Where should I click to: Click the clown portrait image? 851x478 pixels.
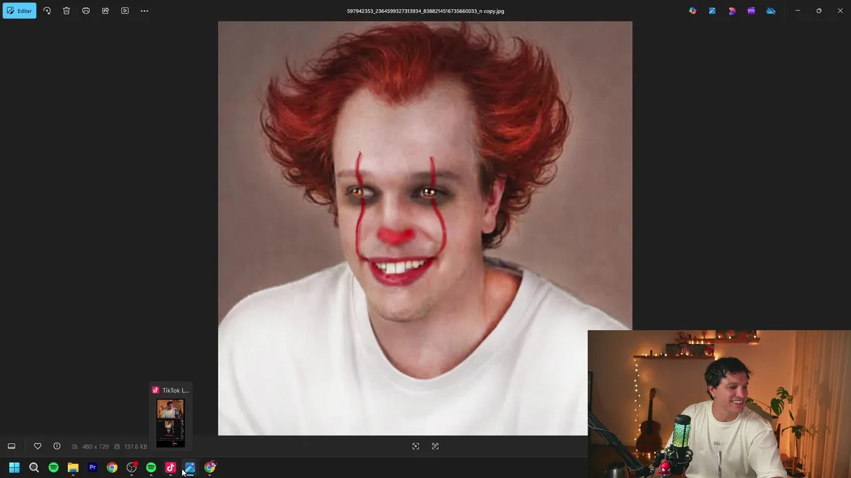(425, 228)
